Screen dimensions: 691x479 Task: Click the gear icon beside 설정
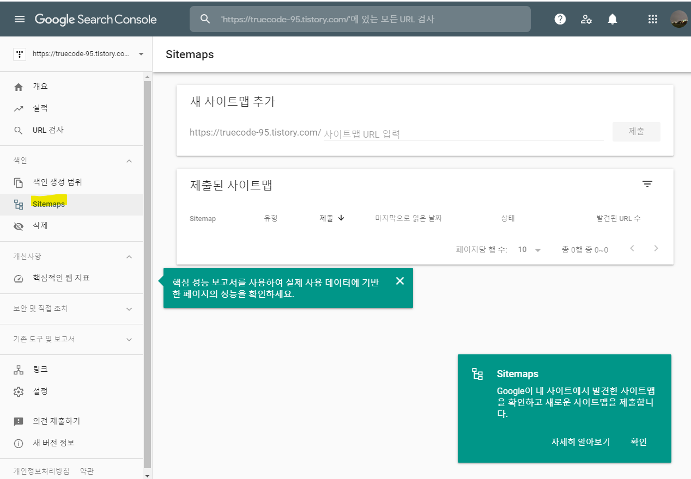(x=19, y=392)
